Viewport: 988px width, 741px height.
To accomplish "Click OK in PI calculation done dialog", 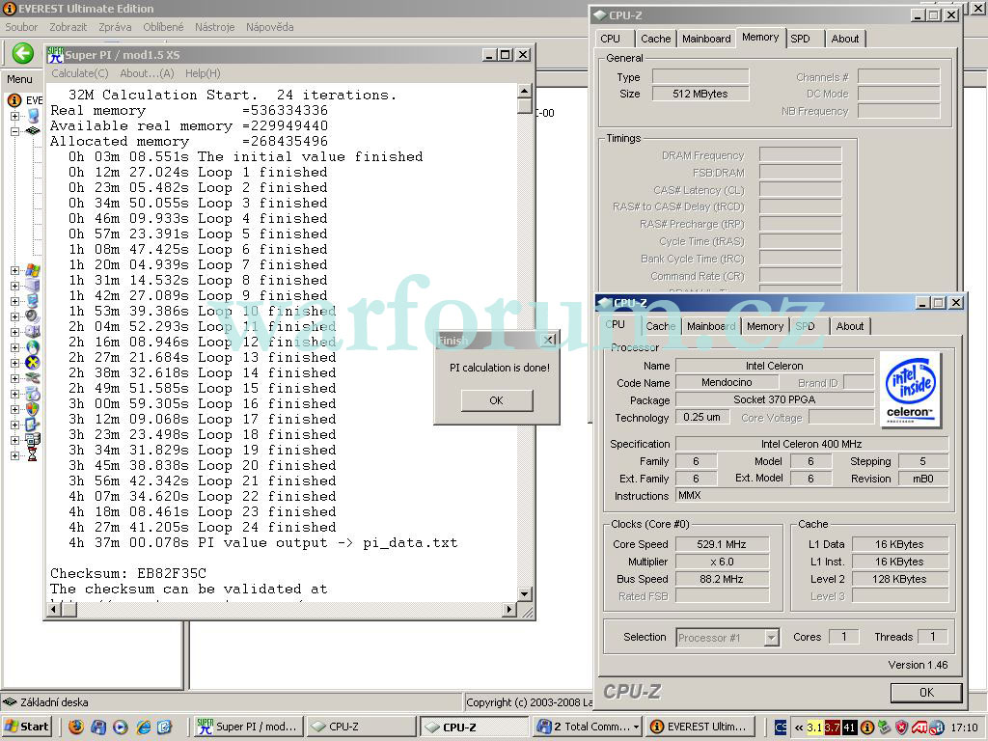I will [497, 400].
